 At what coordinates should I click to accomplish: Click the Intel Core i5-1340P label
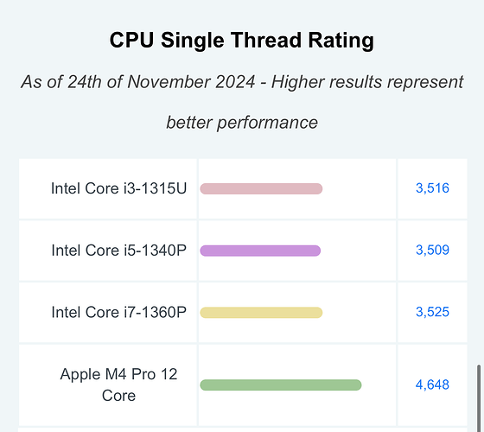click(x=119, y=251)
